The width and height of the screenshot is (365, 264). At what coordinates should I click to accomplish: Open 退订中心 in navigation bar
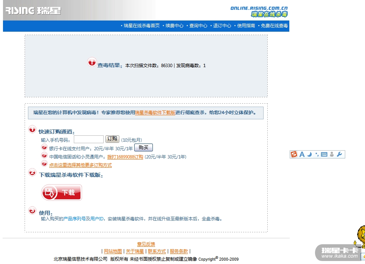222,26
